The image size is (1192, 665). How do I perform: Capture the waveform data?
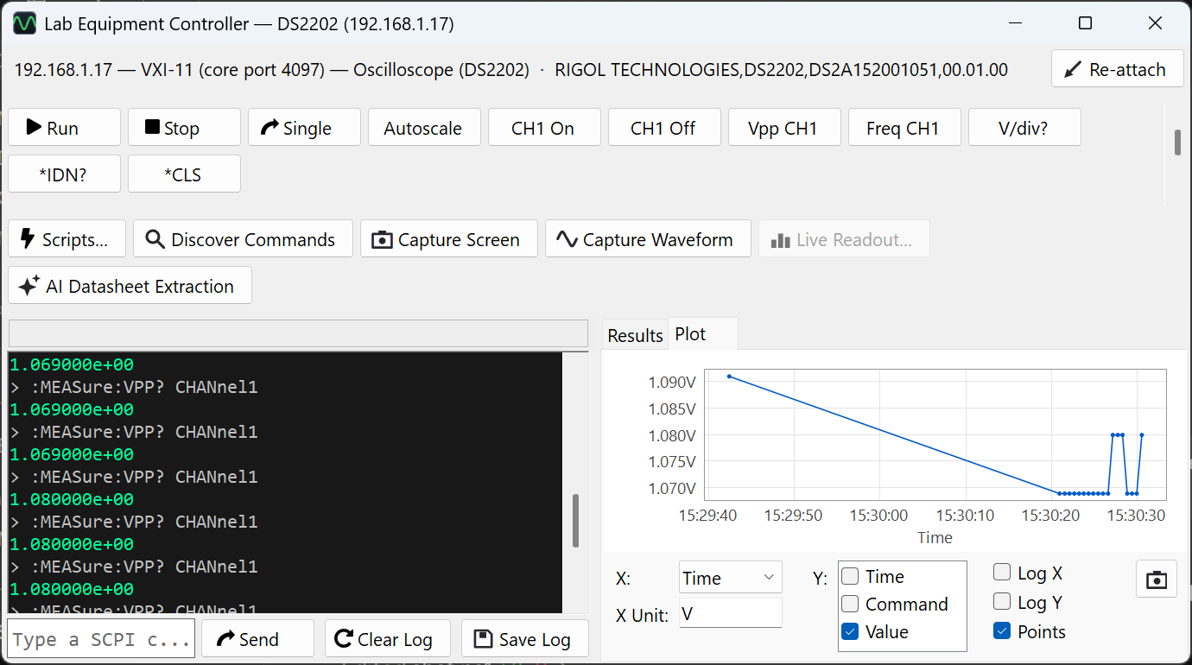tap(647, 239)
